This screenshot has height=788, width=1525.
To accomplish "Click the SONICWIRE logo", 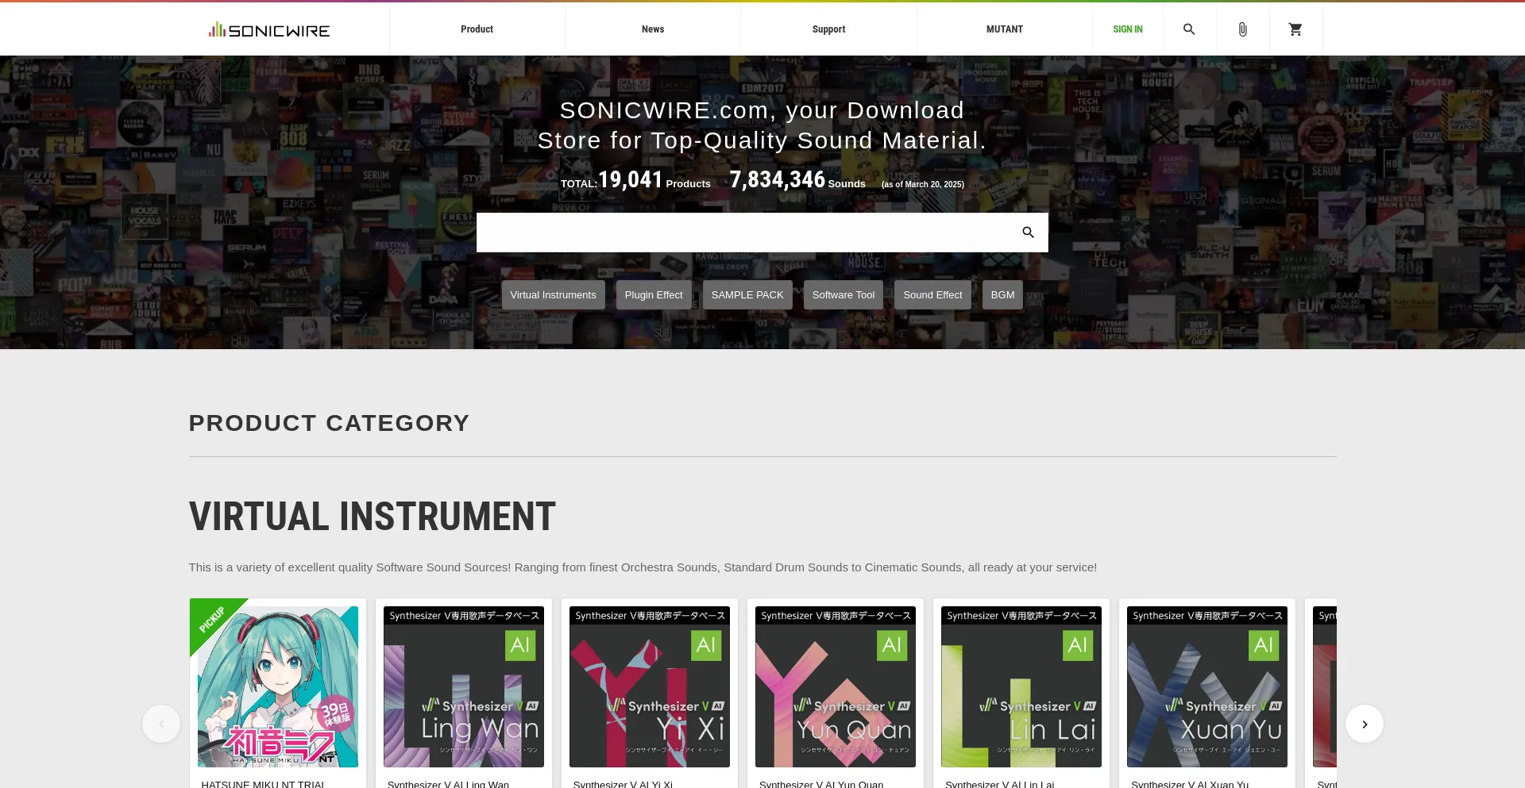I will coord(269,30).
